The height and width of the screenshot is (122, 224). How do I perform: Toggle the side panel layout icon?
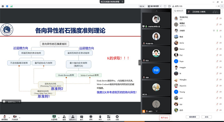point(169,6)
